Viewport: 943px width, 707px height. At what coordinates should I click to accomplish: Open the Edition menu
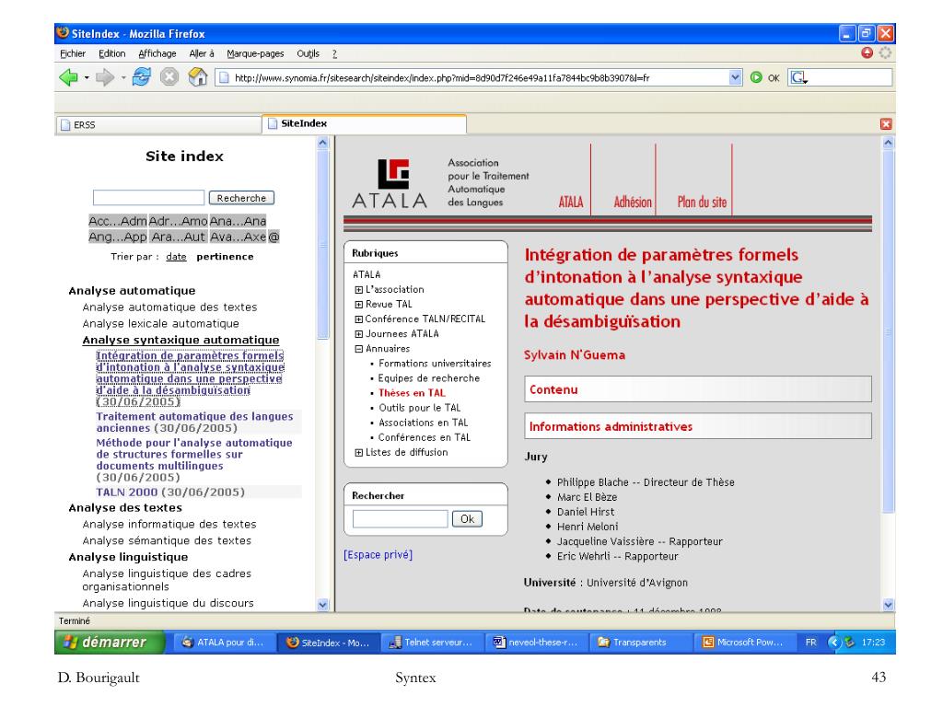point(111,53)
